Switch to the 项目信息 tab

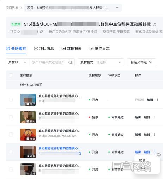coord(44,48)
